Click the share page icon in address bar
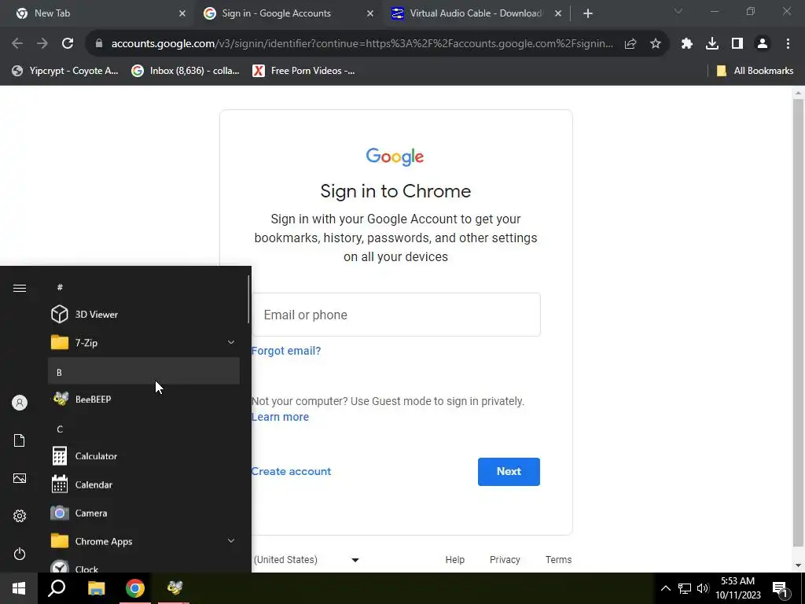The height and width of the screenshot is (604, 805). 630,44
